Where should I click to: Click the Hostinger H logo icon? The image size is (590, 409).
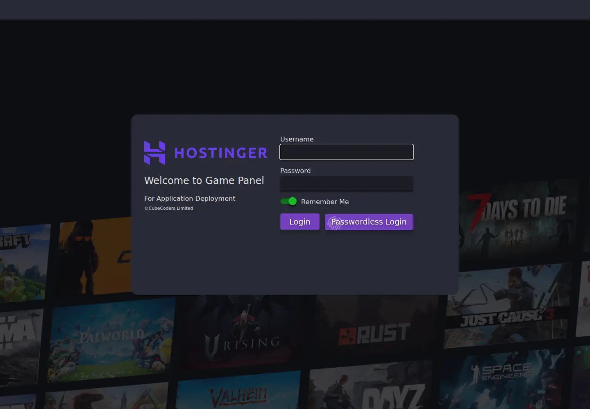(x=155, y=153)
